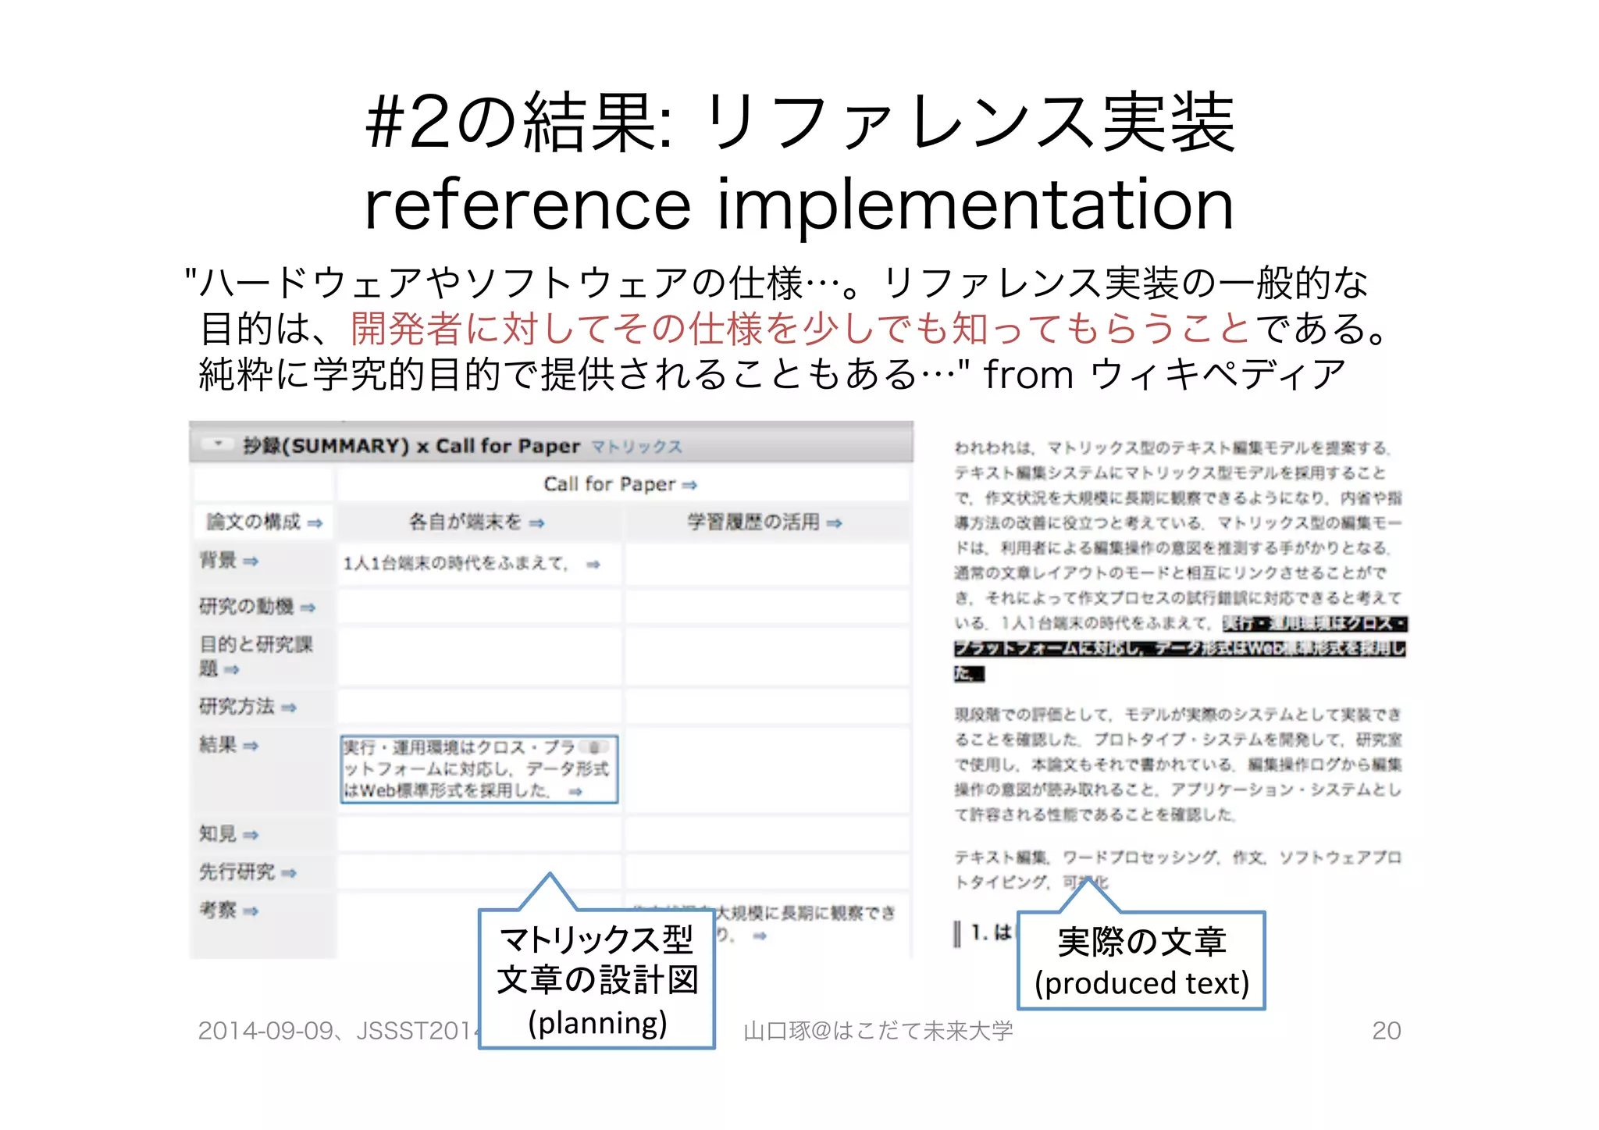This screenshot has width=1599, height=1130.
Task: Select the 知見 row label
Action: 218,834
